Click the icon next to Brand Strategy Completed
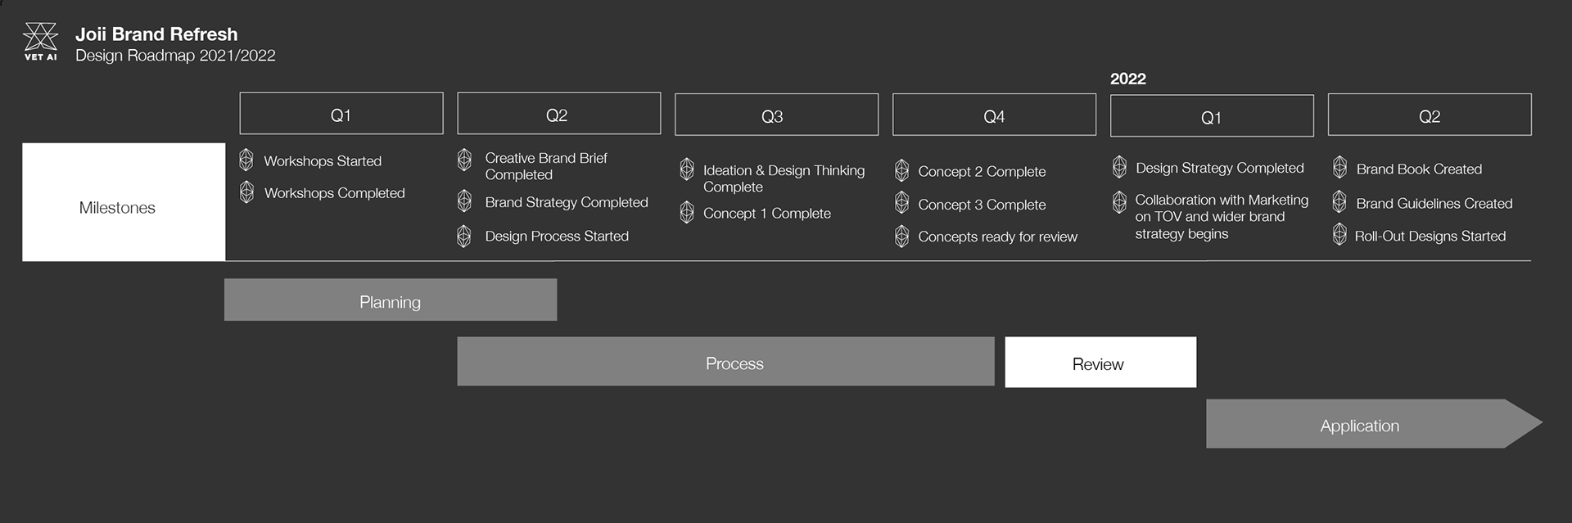1572x523 pixels. [x=464, y=201]
